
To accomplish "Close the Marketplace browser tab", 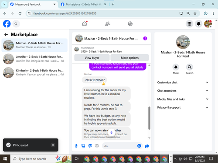I will point(105,4).
